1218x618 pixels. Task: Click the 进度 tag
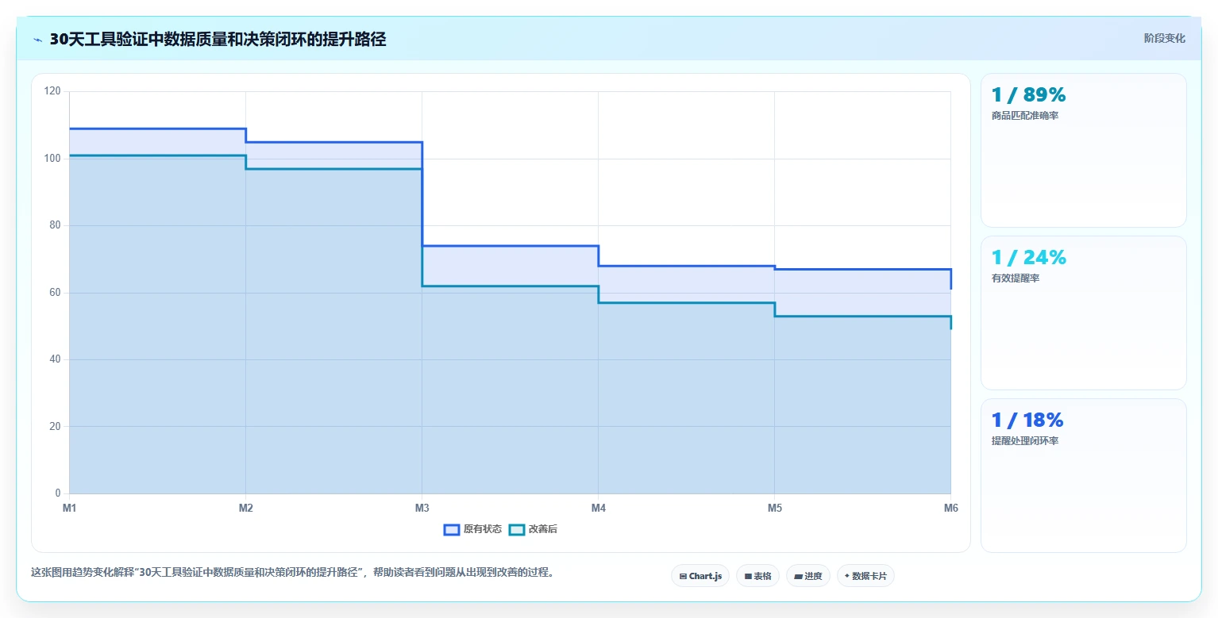coord(808,576)
